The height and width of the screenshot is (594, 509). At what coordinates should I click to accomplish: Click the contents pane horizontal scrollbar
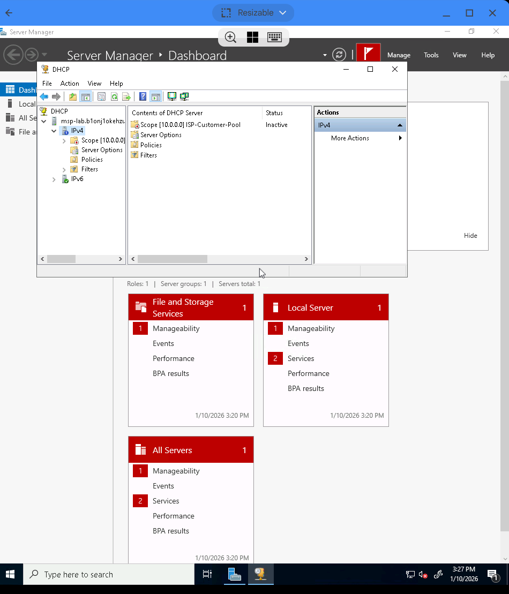172,259
